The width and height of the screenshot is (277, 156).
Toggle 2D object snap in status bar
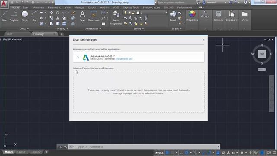point(209,153)
